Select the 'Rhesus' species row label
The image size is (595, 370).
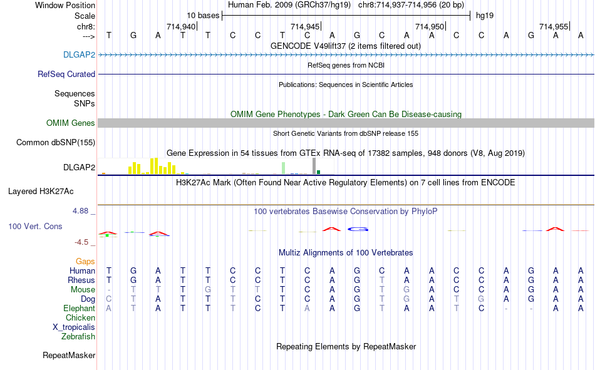[x=81, y=280]
